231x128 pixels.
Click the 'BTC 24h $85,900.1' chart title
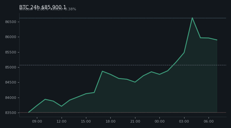pos(43,7)
